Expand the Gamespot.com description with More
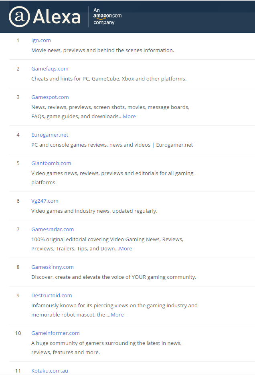 tap(129, 116)
